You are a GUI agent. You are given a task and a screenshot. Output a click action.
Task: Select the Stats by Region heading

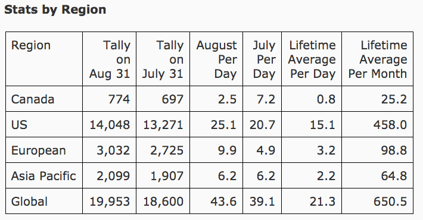pyautogui.click(x=55, y=10)
